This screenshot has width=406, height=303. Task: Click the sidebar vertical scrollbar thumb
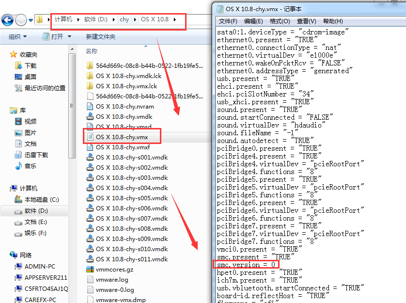72,105
